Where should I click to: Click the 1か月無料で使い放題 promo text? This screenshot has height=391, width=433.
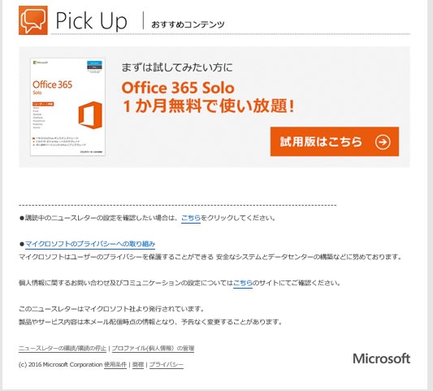pos(208,106)
